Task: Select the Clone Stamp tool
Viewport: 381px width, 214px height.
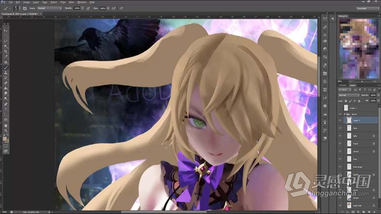Action: pos(6,72)
